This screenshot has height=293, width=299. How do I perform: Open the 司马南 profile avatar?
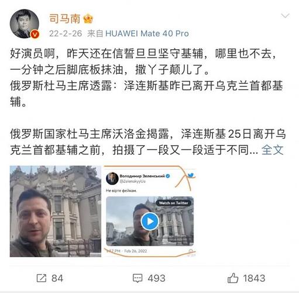click(24, 23)
